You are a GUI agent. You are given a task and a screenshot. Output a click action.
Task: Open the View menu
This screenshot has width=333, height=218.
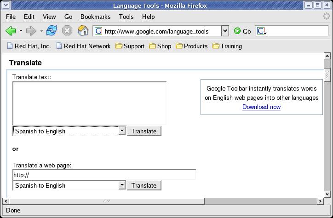[49, 17]
